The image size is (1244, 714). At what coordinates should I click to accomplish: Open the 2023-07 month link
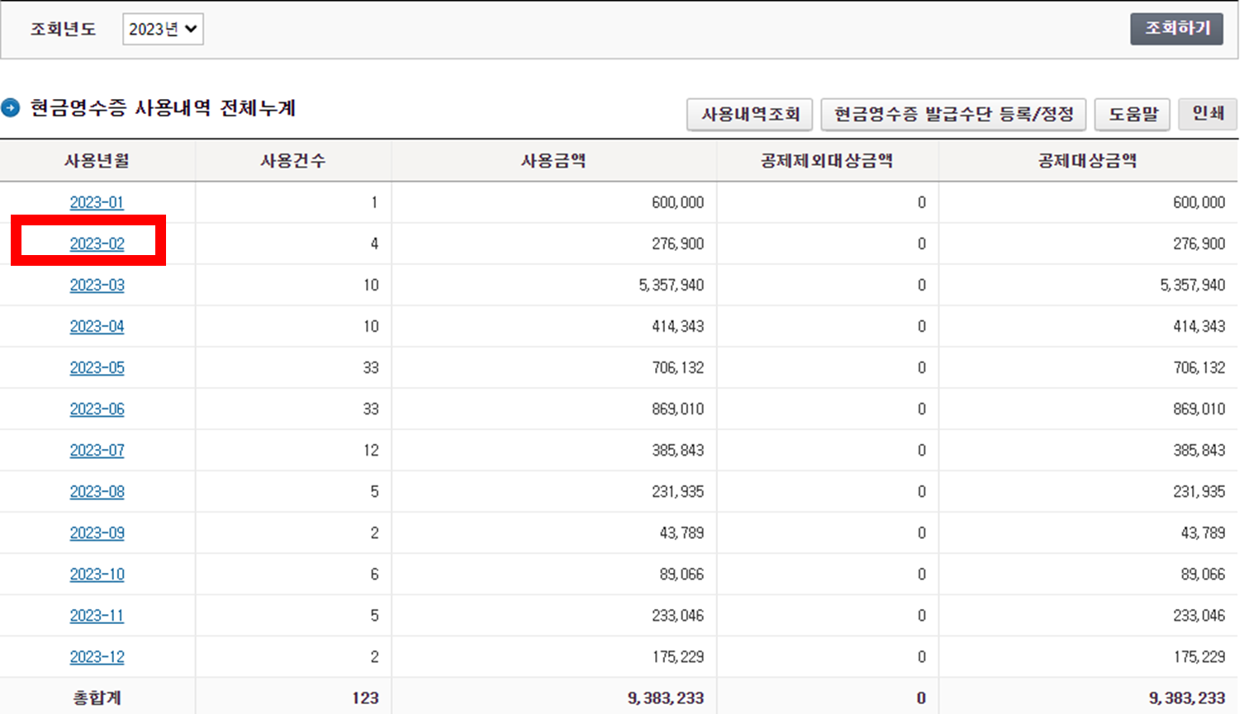97,450
